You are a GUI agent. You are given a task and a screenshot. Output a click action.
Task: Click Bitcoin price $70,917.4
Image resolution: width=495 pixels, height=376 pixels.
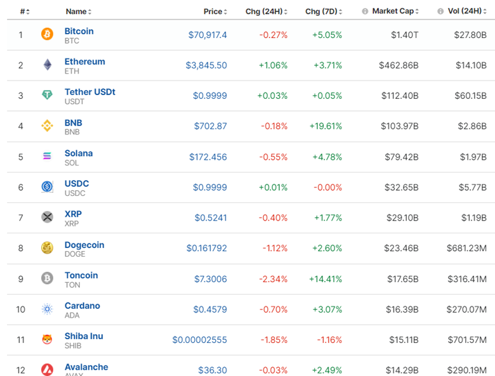[208, 35]
